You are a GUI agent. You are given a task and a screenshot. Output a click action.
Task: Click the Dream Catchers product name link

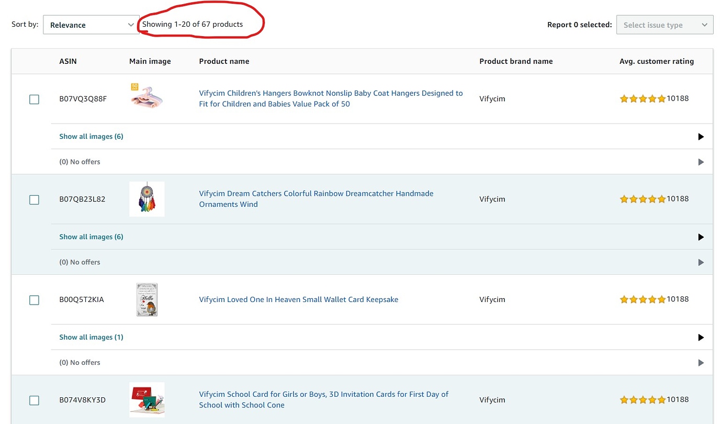click(x=316, y=199)
